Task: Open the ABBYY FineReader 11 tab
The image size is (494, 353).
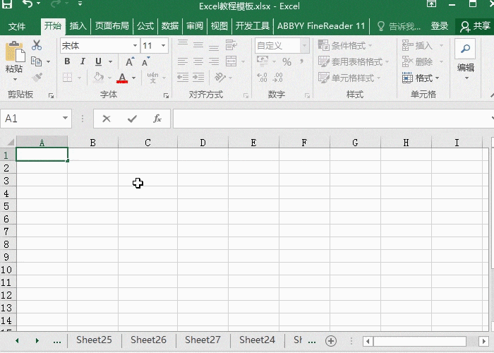Action: [x=321, y=26]
